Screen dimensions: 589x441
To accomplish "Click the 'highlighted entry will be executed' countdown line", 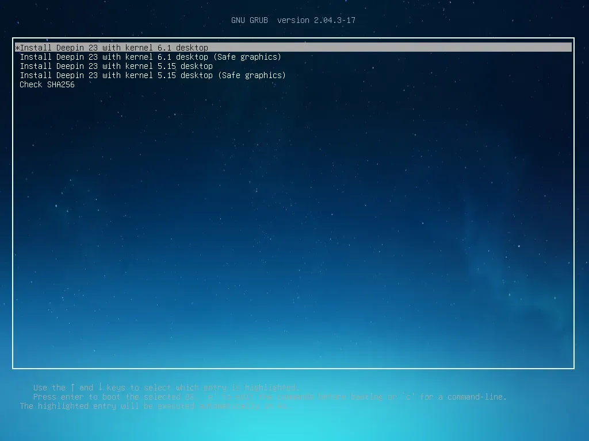I will click(x=154, y=406).
